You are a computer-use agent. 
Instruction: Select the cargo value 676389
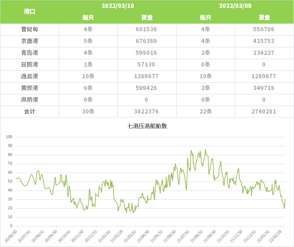pos(147,41)
